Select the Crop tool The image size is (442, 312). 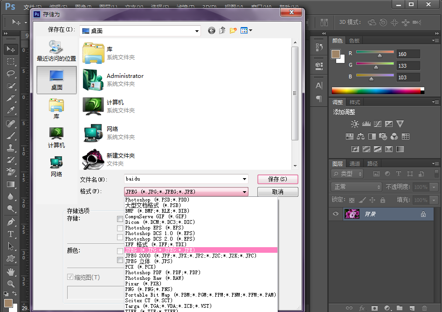11,98
